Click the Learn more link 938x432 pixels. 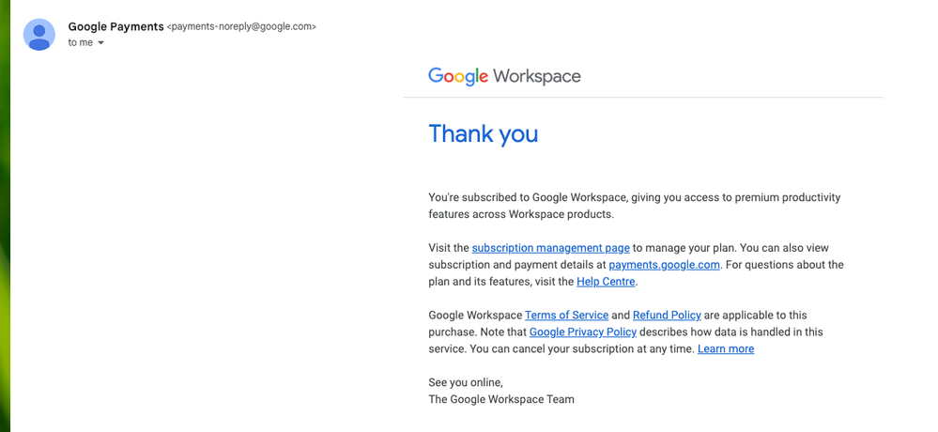pos(726,348)
